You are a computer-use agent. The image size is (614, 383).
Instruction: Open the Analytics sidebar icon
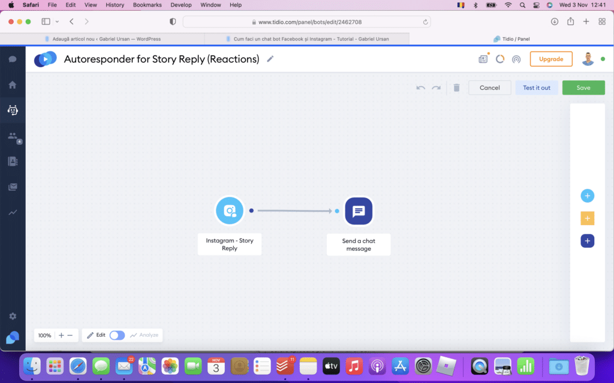tap(13, 212)
